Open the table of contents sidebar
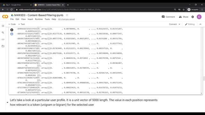Viewport: 205px width, 115px height. [x=3, y=26]
